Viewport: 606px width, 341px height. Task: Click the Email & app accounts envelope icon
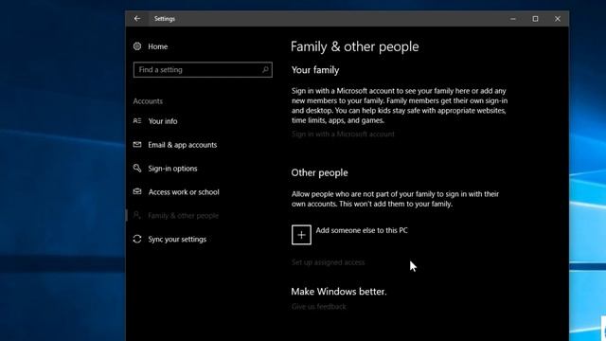pos(137,145)
